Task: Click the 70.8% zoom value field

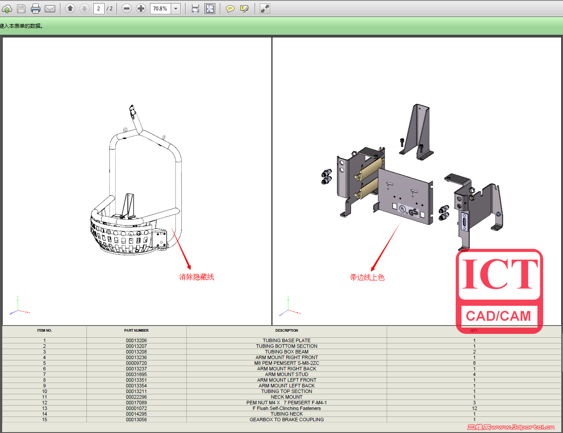Action: [160, 9]
